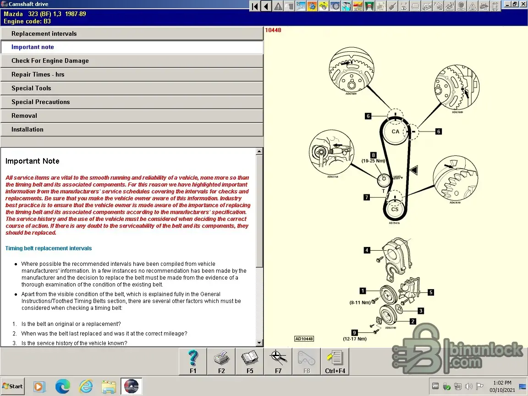Click the CA camshaft sprocket in diagram

click(x=396, y=132)
